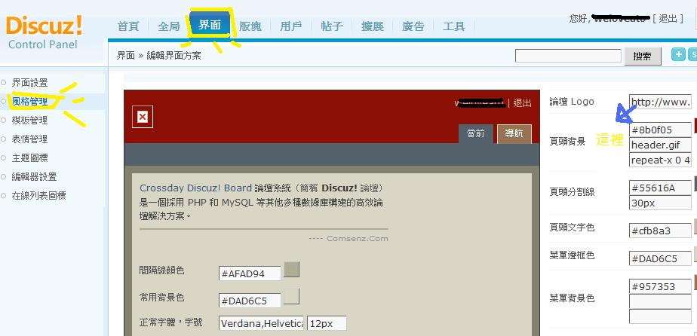Viewport: 697px width, 336px height.
Task: Select the 界面 top menu tab
Action: (x=210, y=25)
